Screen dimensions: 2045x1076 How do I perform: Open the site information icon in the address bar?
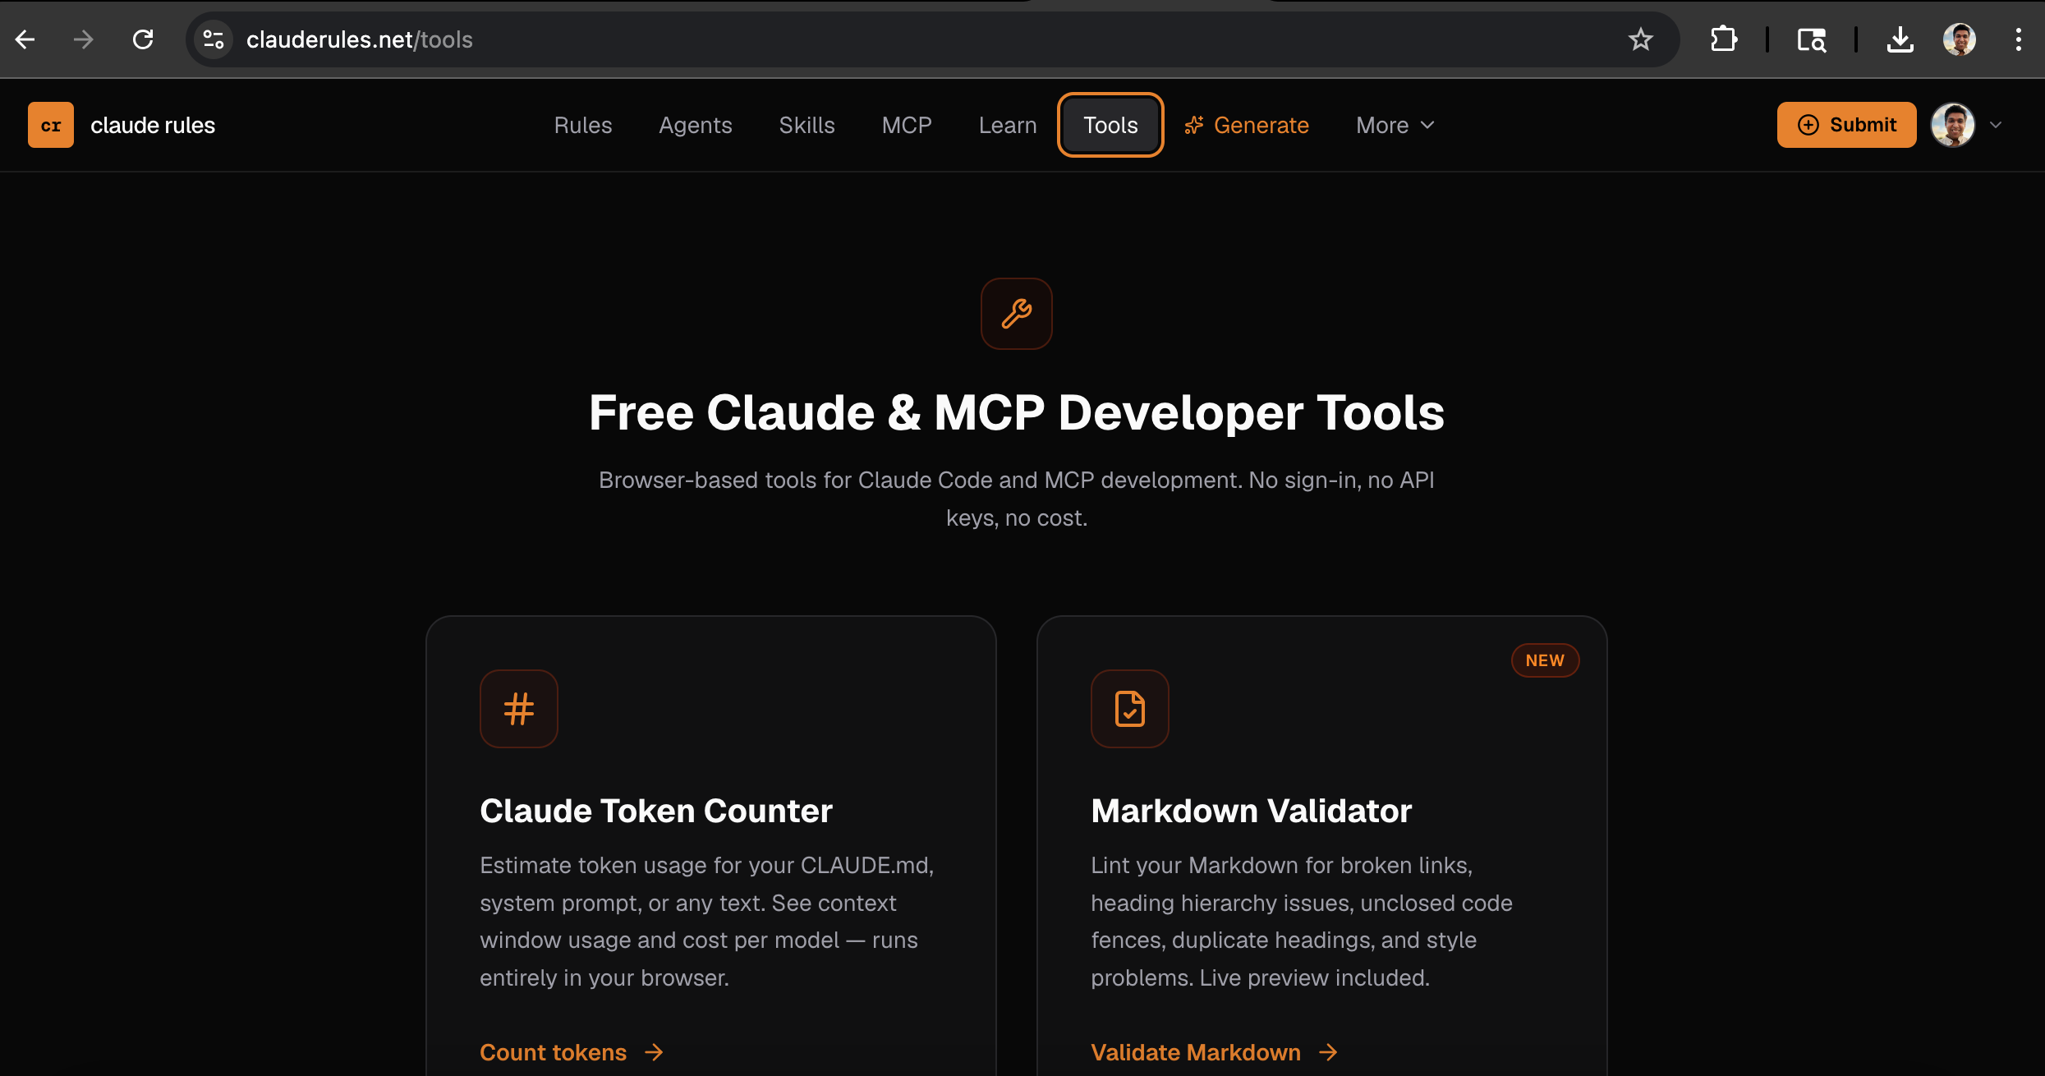(x=214, y=39)
